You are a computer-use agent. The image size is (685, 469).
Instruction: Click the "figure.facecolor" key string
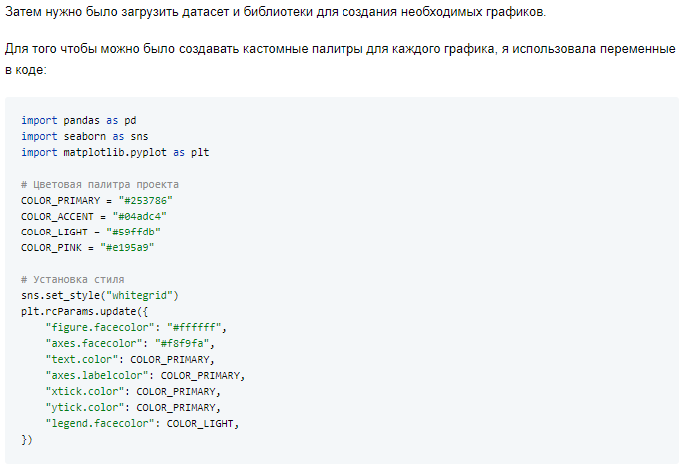pos(100,328)
